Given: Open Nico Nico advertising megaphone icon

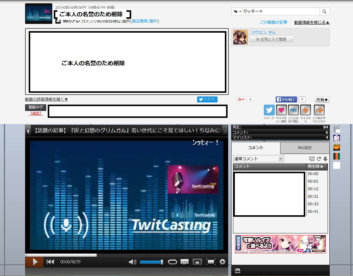Looking at the screenshot, I should tap(293, 110).
